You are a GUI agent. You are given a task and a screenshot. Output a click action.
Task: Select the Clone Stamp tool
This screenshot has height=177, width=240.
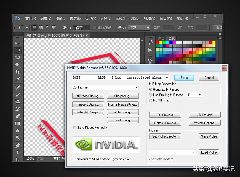pyautogui.click(x=18, y=102)
